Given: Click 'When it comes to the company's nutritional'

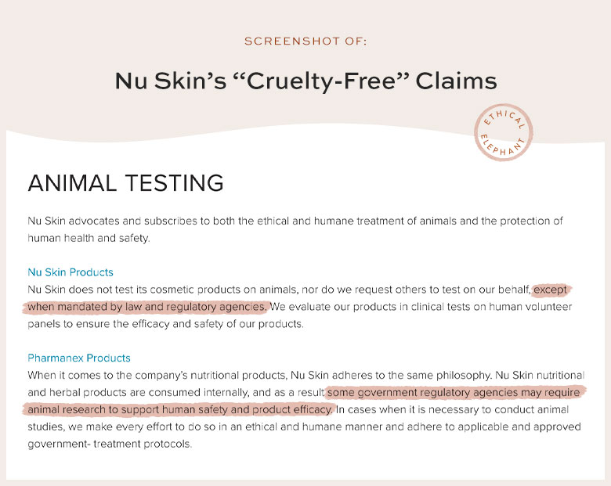Looking at the screenshot, I should click(x=133, y=376).
